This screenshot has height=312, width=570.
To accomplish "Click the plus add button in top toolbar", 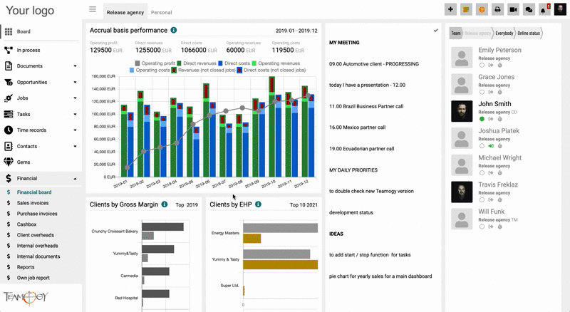I will click(x=450, y=9).
